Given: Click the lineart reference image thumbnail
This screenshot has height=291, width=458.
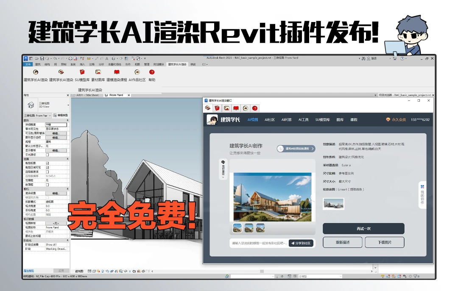Looking at the screenshot, I should click(x=334, y=204).
